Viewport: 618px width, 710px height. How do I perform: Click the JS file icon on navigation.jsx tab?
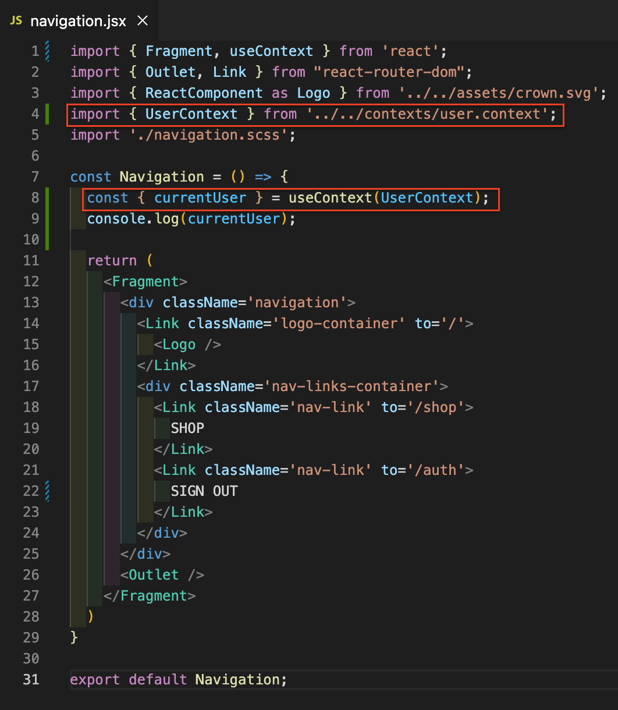pyautogui.click(x=17, y=21)
